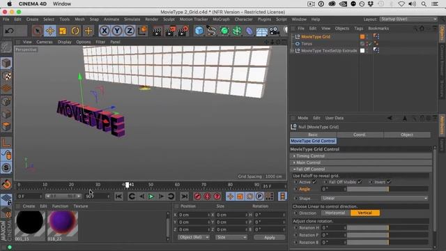The height and width of the screenshot is (251, 446).
Task: Toggle the Active checkbox
Action: click(x=314, y=182)
